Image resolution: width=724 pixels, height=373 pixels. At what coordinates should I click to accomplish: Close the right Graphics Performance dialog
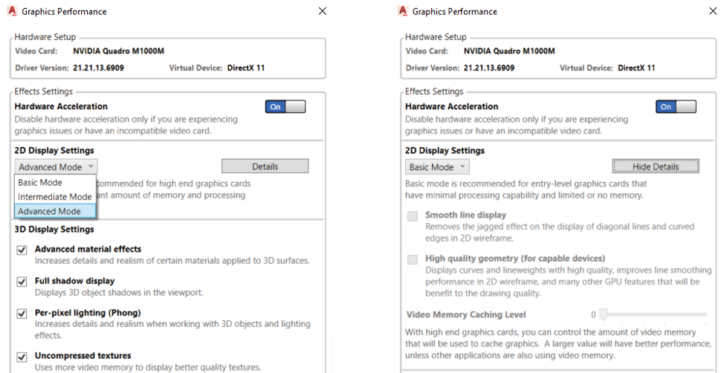point(713,11)
